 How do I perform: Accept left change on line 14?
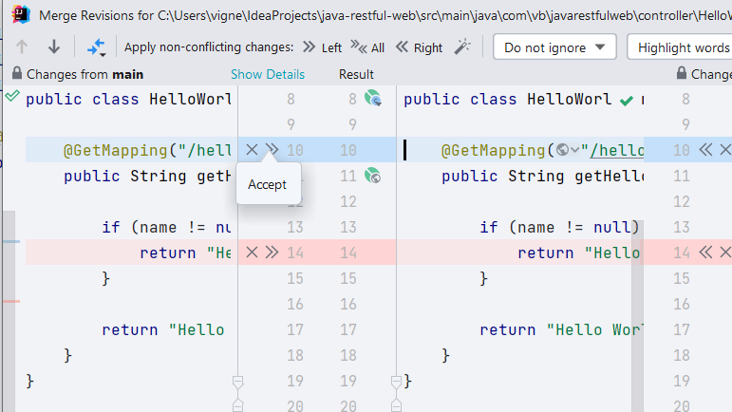(272, 253)
